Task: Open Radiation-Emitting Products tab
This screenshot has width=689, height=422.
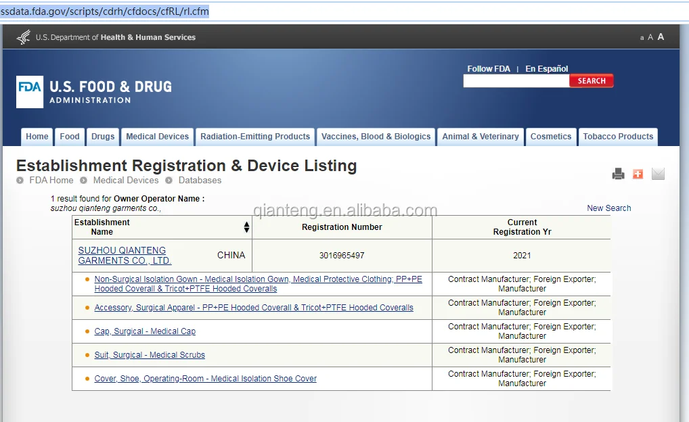Action: [x=255, y=137]
